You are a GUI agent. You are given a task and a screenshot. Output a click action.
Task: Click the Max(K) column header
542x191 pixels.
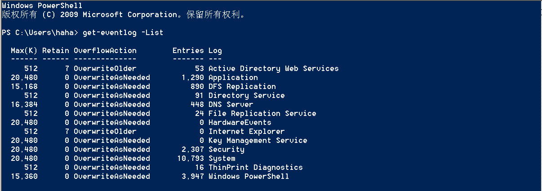tap(24, 51)
